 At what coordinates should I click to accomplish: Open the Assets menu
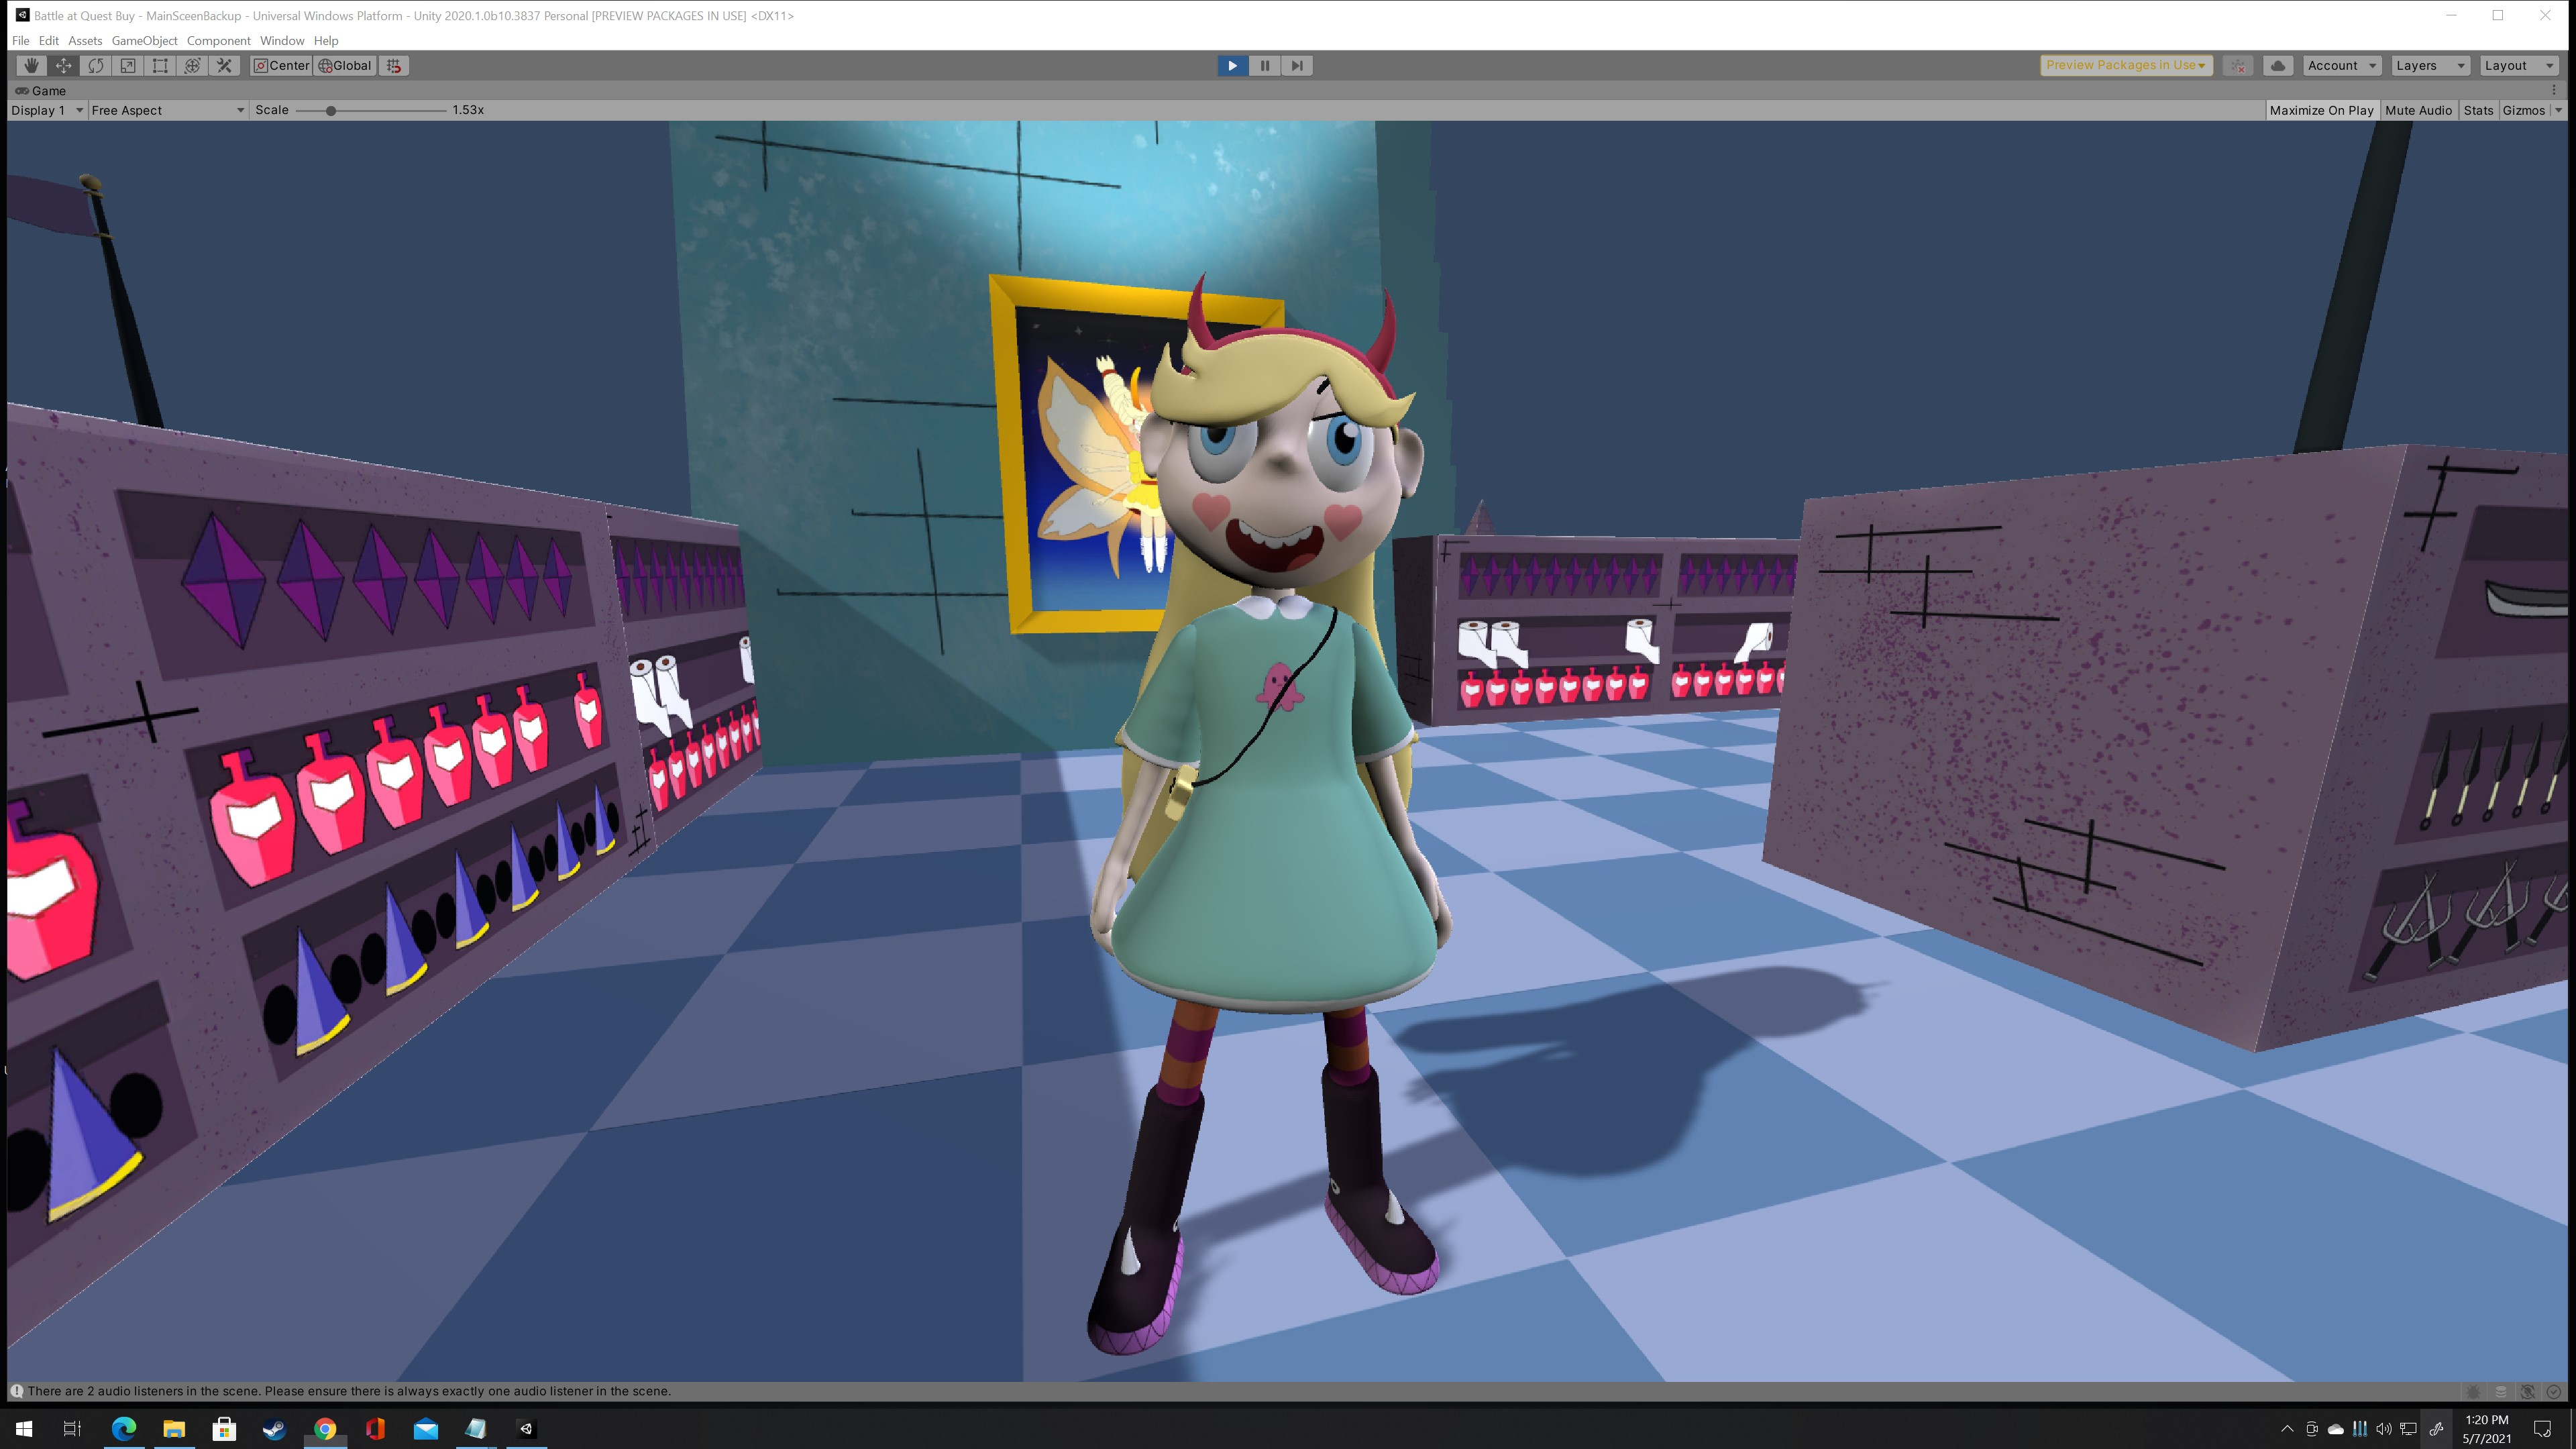85,40
